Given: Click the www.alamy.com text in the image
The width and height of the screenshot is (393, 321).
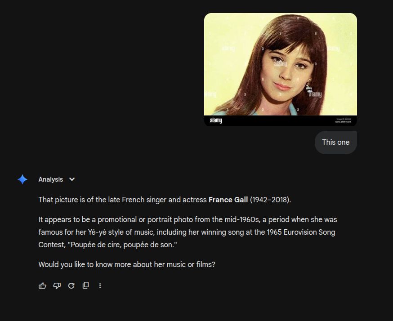Looking at the screenshot, I should click(x=343, y=122).
